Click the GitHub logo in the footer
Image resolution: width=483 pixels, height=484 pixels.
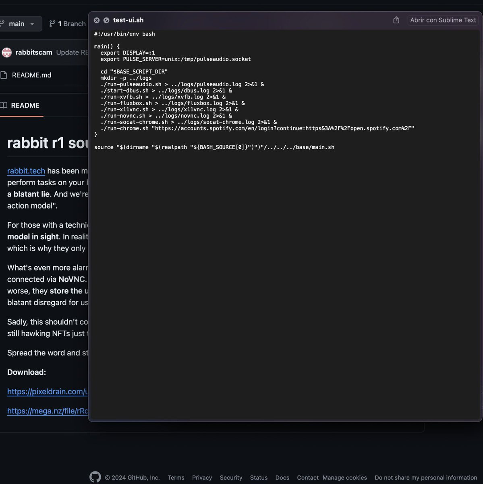(95, 477)
